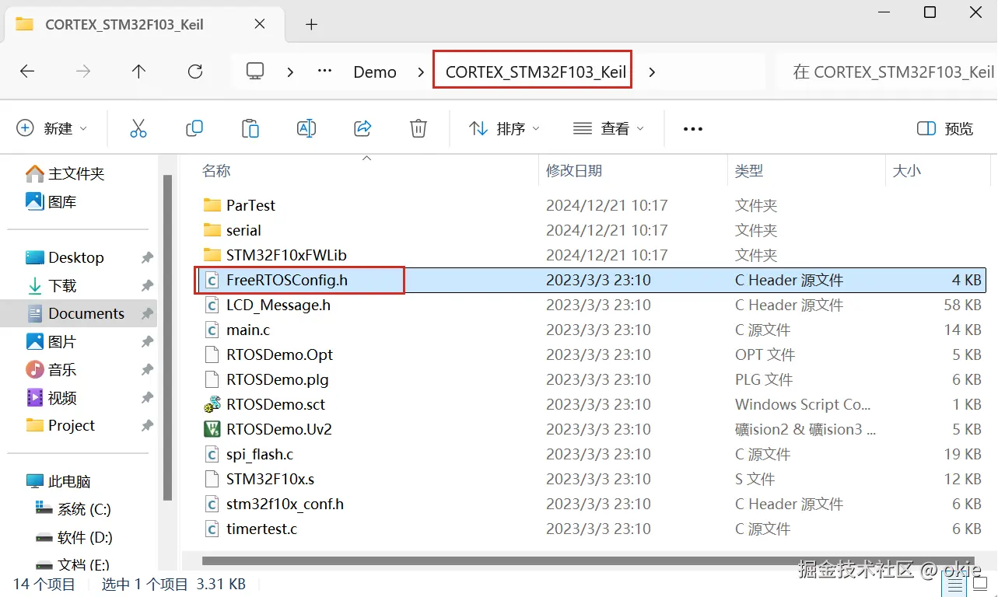Select the LCD_Message.h file
Image resolution: width=998 pixels, height=597 pixels.
pos(591,305)
